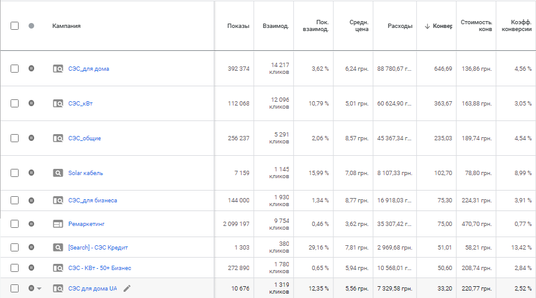This screenshot has width=536, height=298.
Task: Click the status column header dot icon
Action: pos(32,26)
